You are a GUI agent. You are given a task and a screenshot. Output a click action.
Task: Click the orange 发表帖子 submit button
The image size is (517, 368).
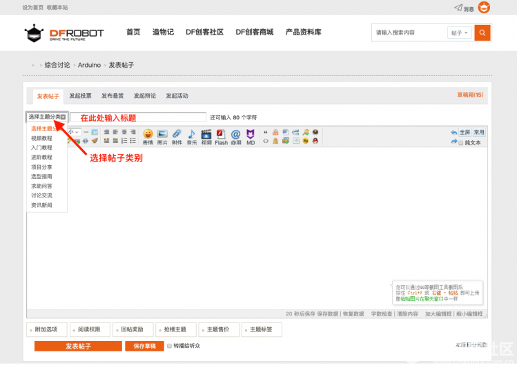point(78,346)
